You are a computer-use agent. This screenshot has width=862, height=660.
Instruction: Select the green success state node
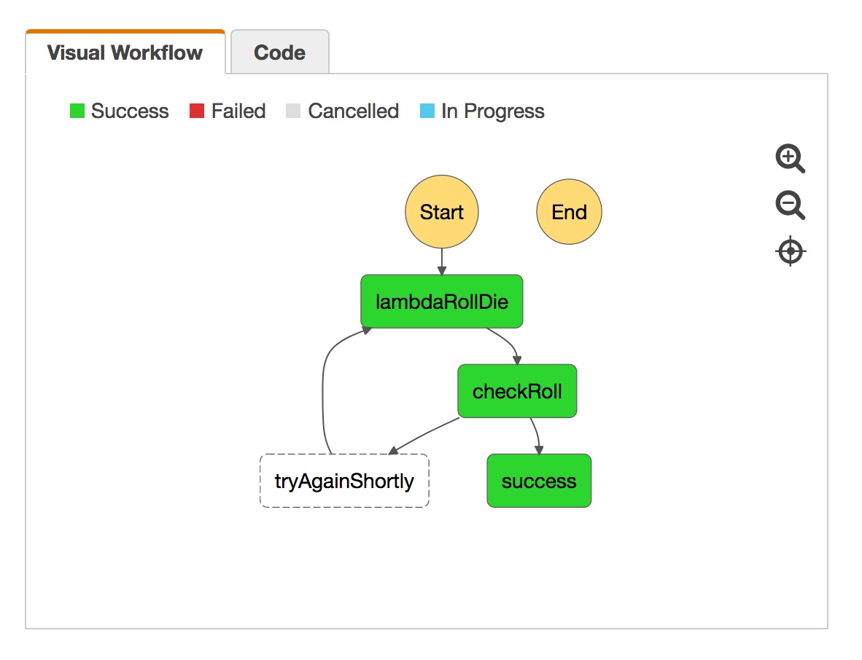[539, 481]
